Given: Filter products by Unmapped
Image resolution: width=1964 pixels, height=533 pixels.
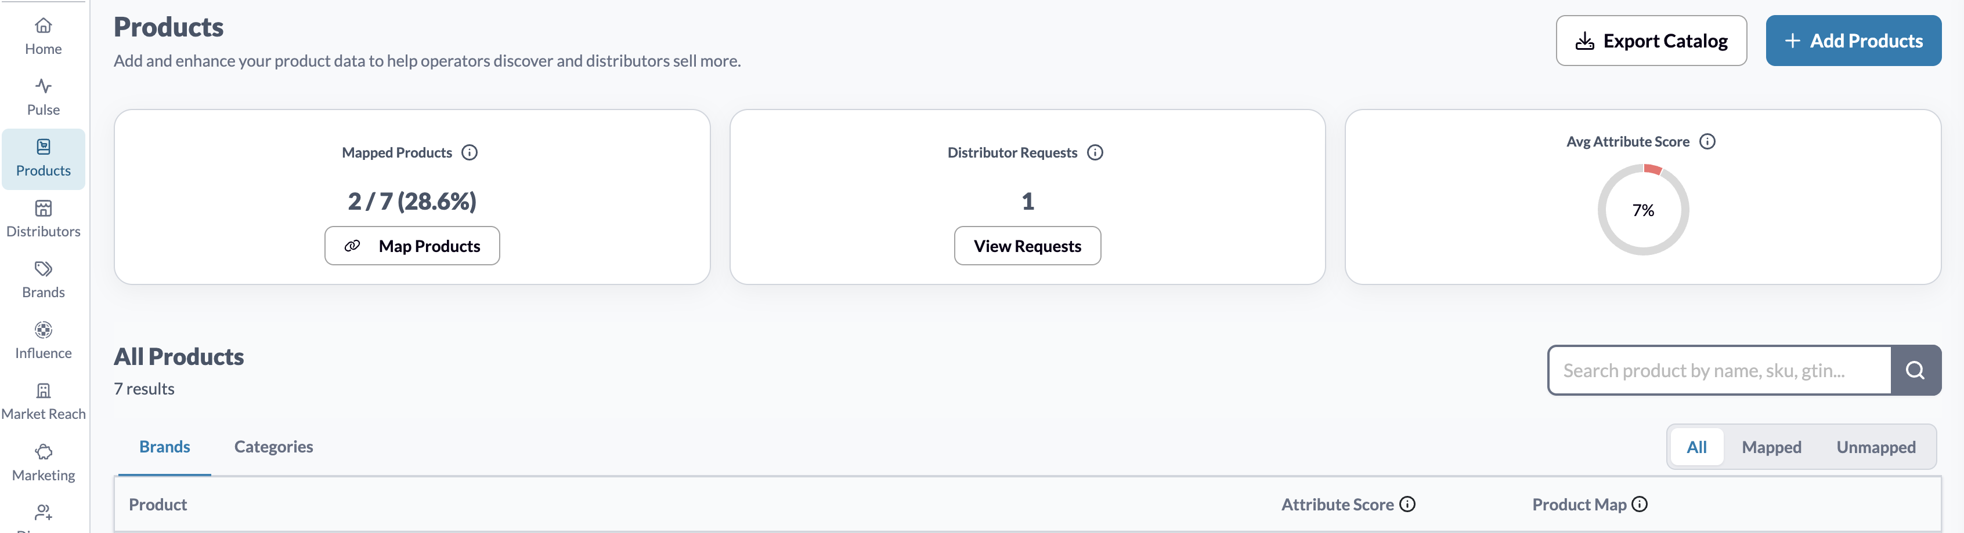Looking at the screenshot, I should click(x=1876, y=447).
